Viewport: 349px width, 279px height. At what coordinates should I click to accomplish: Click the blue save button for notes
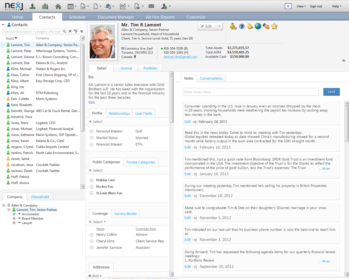tap(332, 92)
